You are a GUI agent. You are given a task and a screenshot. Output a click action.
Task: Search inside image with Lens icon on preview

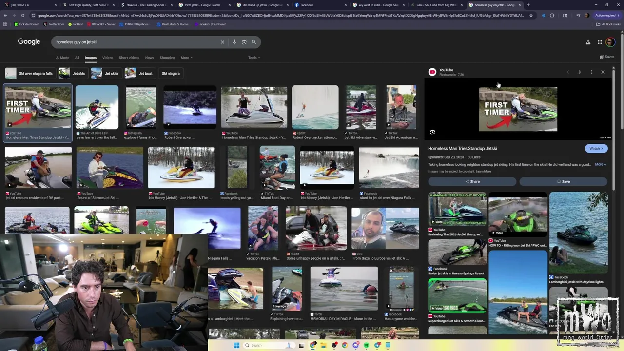(432, 132)
